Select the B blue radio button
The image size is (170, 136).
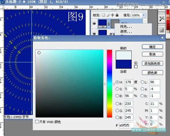pos(117,117)
